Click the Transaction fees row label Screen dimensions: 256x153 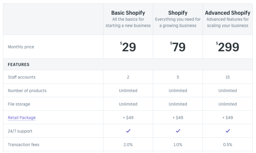24,145
